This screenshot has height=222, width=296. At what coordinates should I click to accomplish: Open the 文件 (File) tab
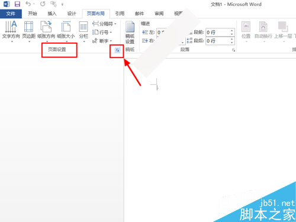[x=11, y=14]
